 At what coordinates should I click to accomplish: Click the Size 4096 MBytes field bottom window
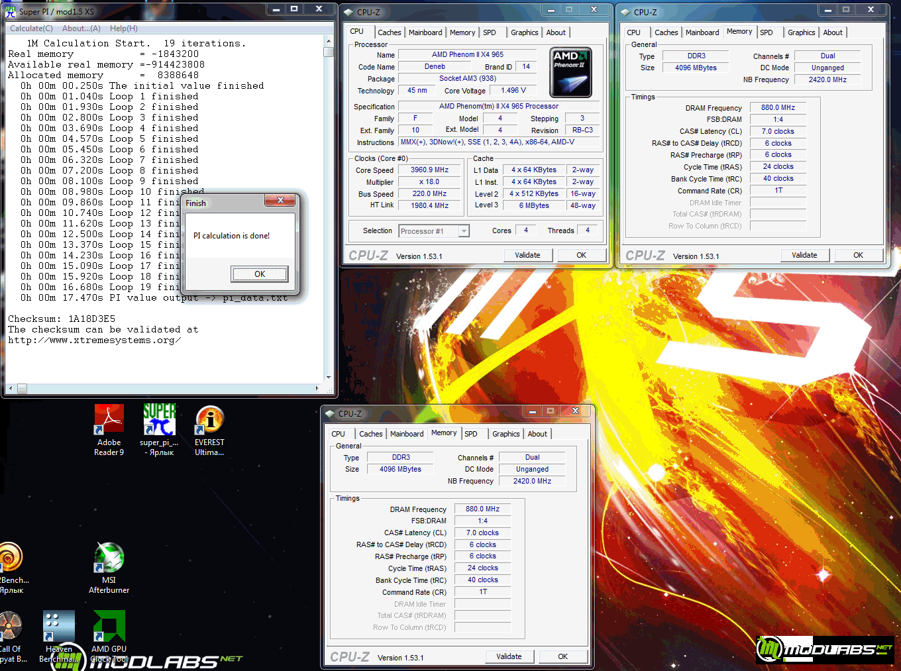400,469
